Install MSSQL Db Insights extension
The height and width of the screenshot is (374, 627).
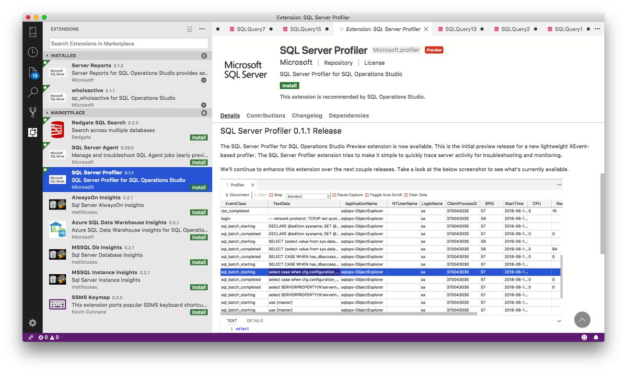(199, 263)
